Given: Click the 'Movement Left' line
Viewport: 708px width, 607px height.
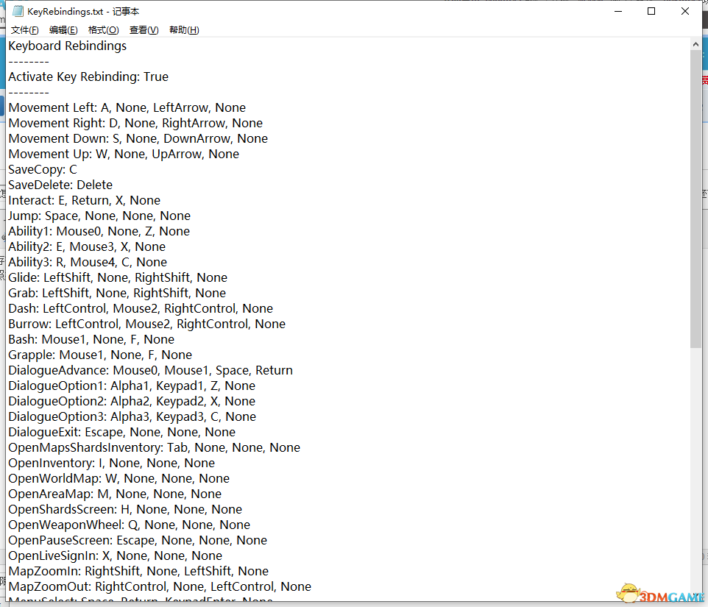Looking at the screenshot, I should click(x=127, y=107).
